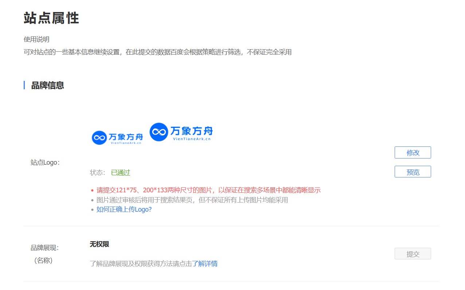Click the 品牌信息 section heading
The height and width of the screenshot is (290, 465).
pos(47,85)
